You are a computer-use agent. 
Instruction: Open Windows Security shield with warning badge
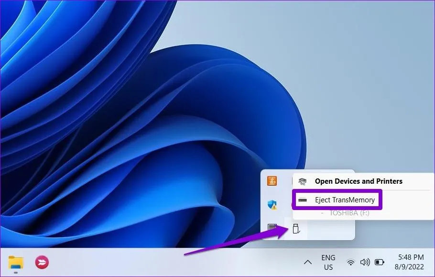(x=272, y=205)
